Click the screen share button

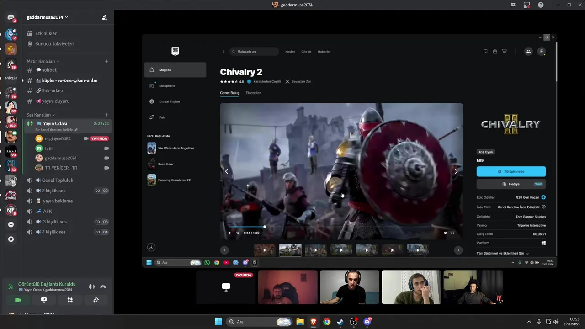click(x=44, y=300)
